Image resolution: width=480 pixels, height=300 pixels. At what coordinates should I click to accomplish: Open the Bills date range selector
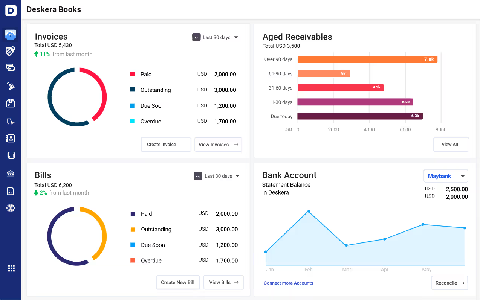click(217, 176)
